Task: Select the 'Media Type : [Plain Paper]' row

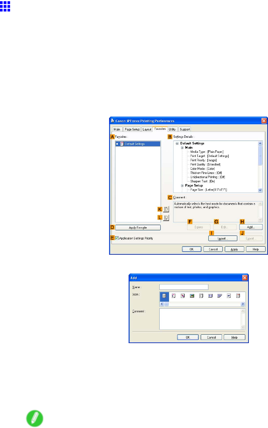Action: [207, 152]
